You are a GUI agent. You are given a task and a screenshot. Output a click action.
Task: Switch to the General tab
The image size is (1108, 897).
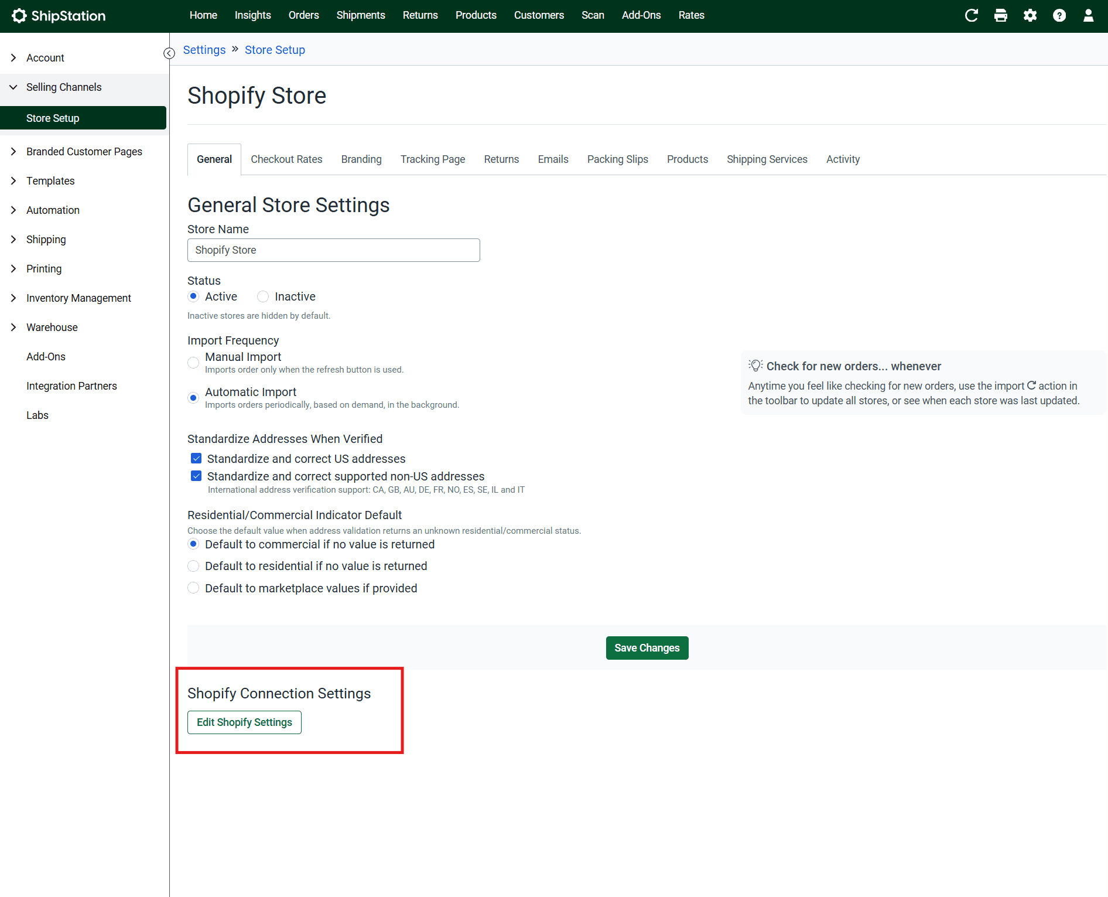point(214,159)
